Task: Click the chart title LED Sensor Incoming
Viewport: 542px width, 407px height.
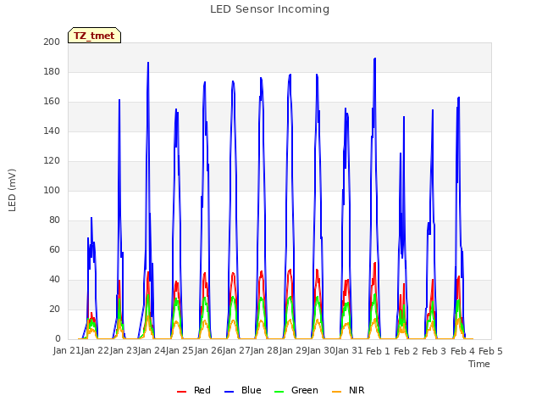Action: [269, 9]
